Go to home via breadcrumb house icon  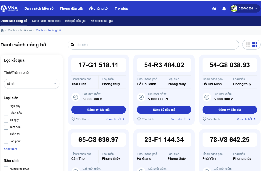[2, 31]
